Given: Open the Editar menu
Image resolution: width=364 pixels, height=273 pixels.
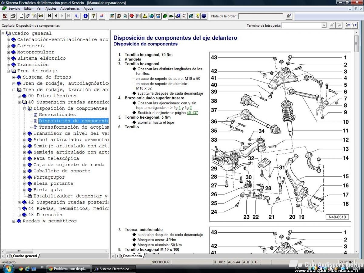Looking at the screenshot, I should [29, 8].
